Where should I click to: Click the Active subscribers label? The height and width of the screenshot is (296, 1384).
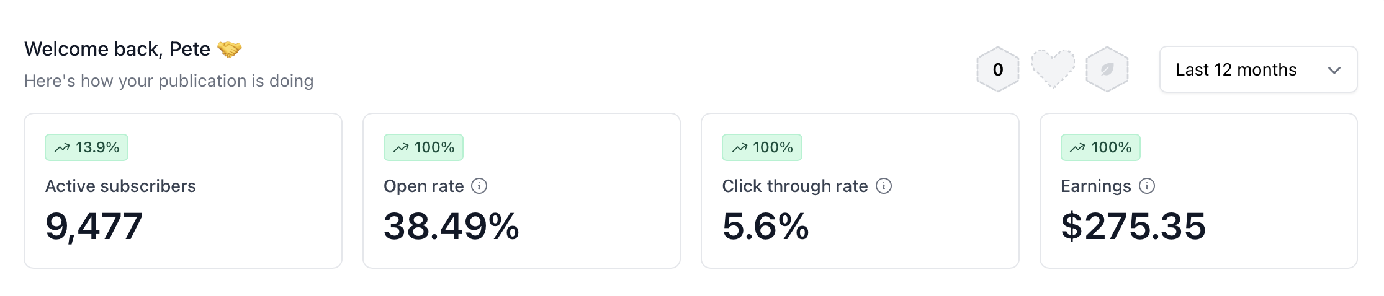(120, 186)
